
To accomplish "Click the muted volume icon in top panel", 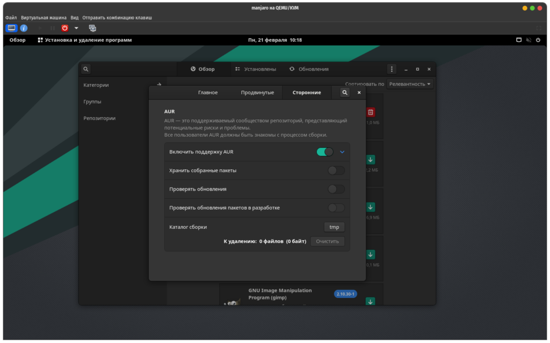I will click(x=529, y=40).
